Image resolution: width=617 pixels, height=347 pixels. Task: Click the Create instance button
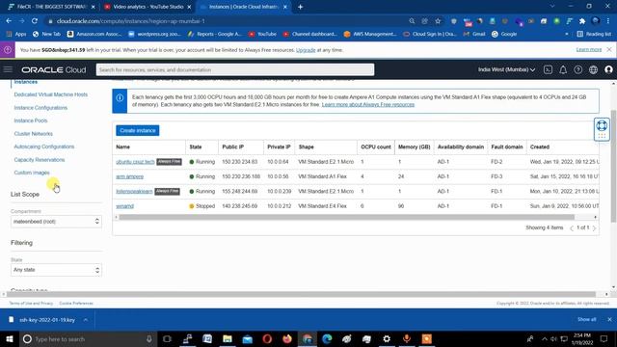[x=137, y=130]
